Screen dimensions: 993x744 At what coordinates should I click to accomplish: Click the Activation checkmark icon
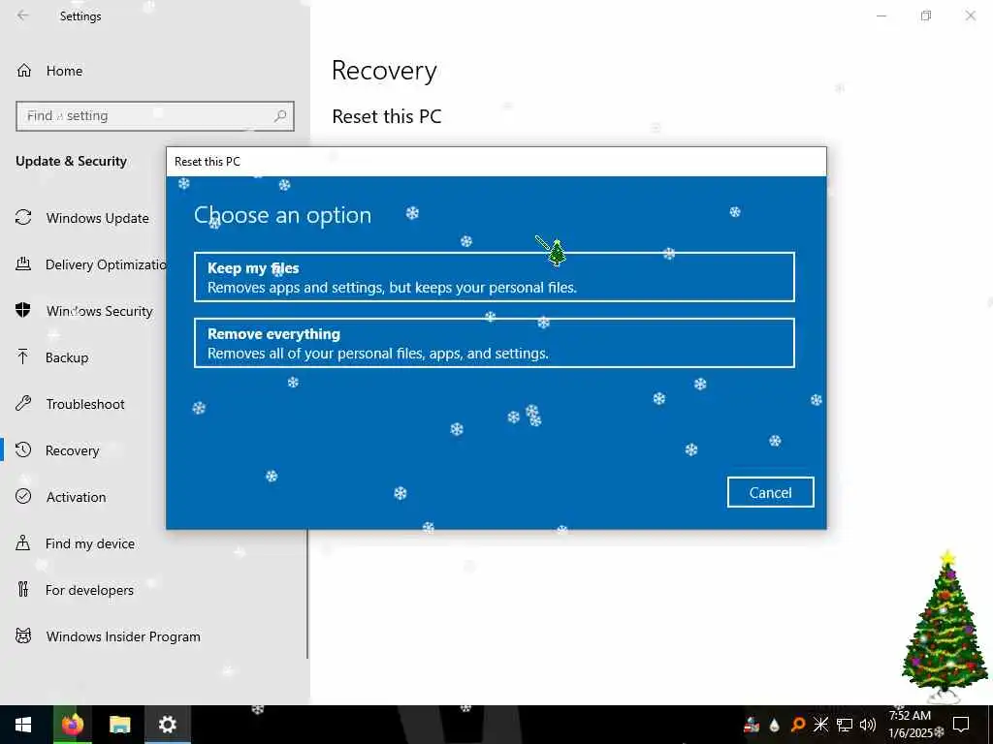pos(23,496)
